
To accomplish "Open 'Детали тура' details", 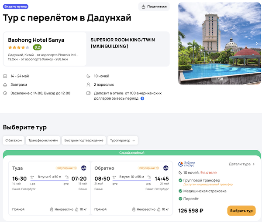I will point(241,164).
